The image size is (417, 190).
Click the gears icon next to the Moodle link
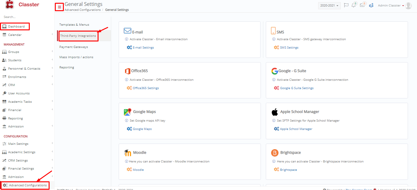[129, 170]
